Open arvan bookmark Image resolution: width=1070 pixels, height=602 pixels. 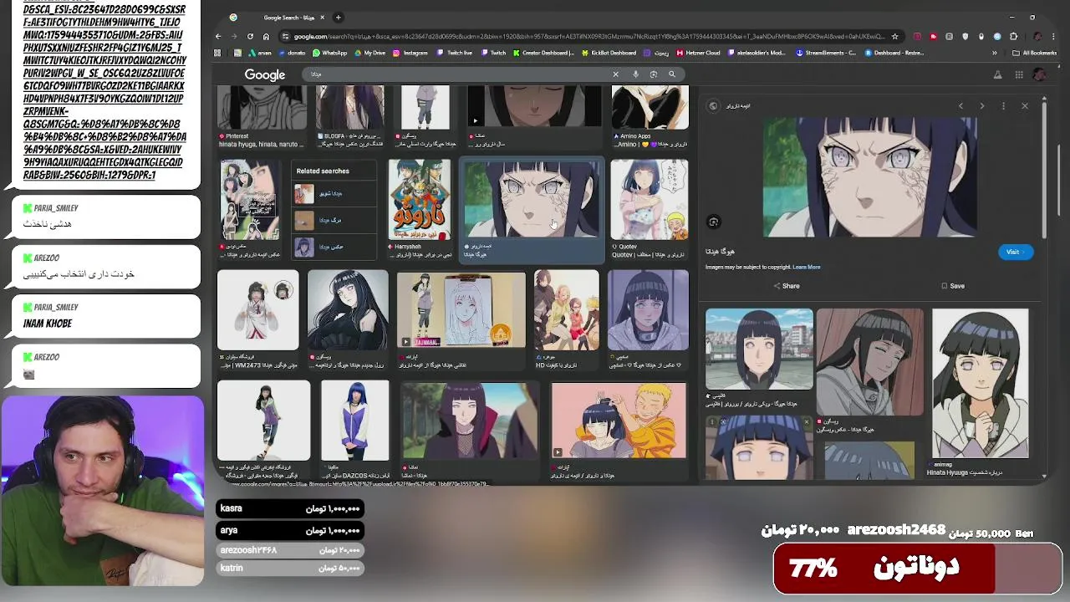(260, 53)
